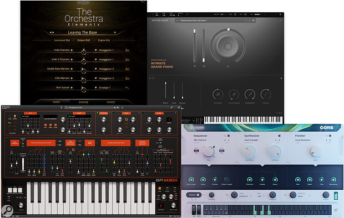344x218 pixels.
Task: Click the left expression slider in Spitfire piano
Action: click(194, 45)
